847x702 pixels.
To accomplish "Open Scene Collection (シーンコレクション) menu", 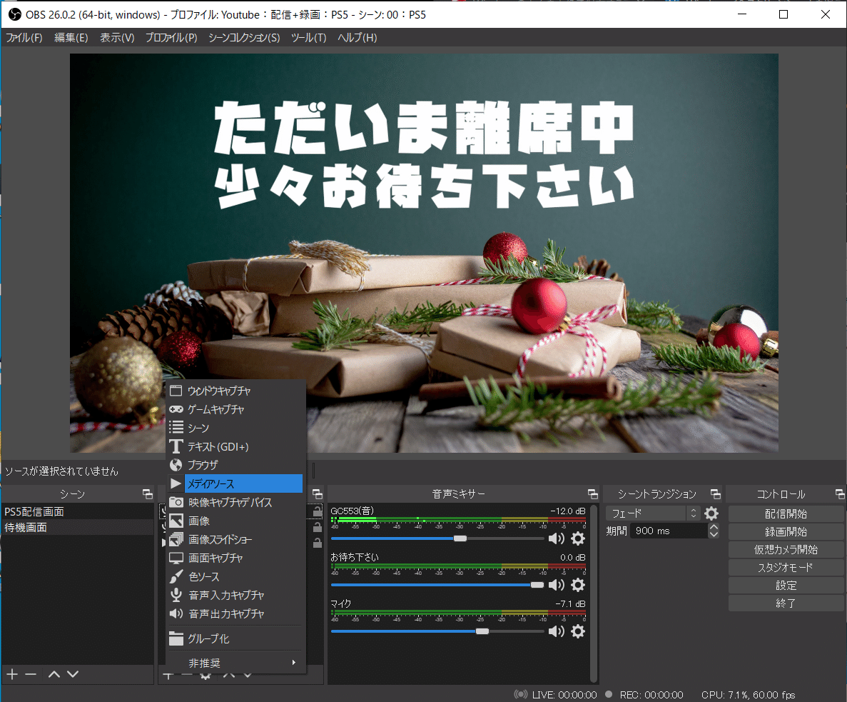I will pos(244,37).
